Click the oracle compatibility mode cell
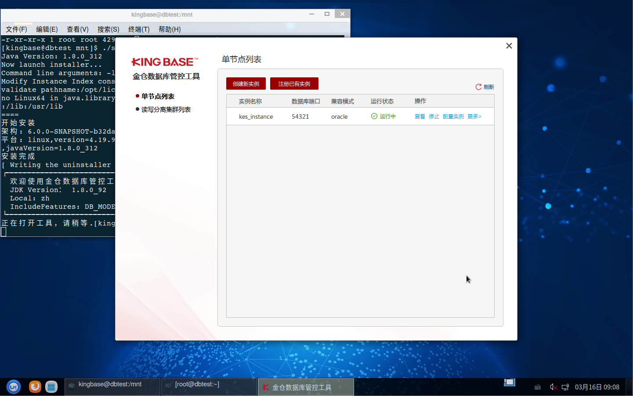The width and height of the screenshot is (633, 396). coord(339,116)
